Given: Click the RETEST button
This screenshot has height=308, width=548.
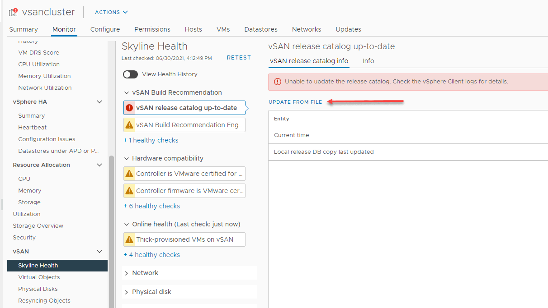Looking at the screenshot, I should point(239,57).
